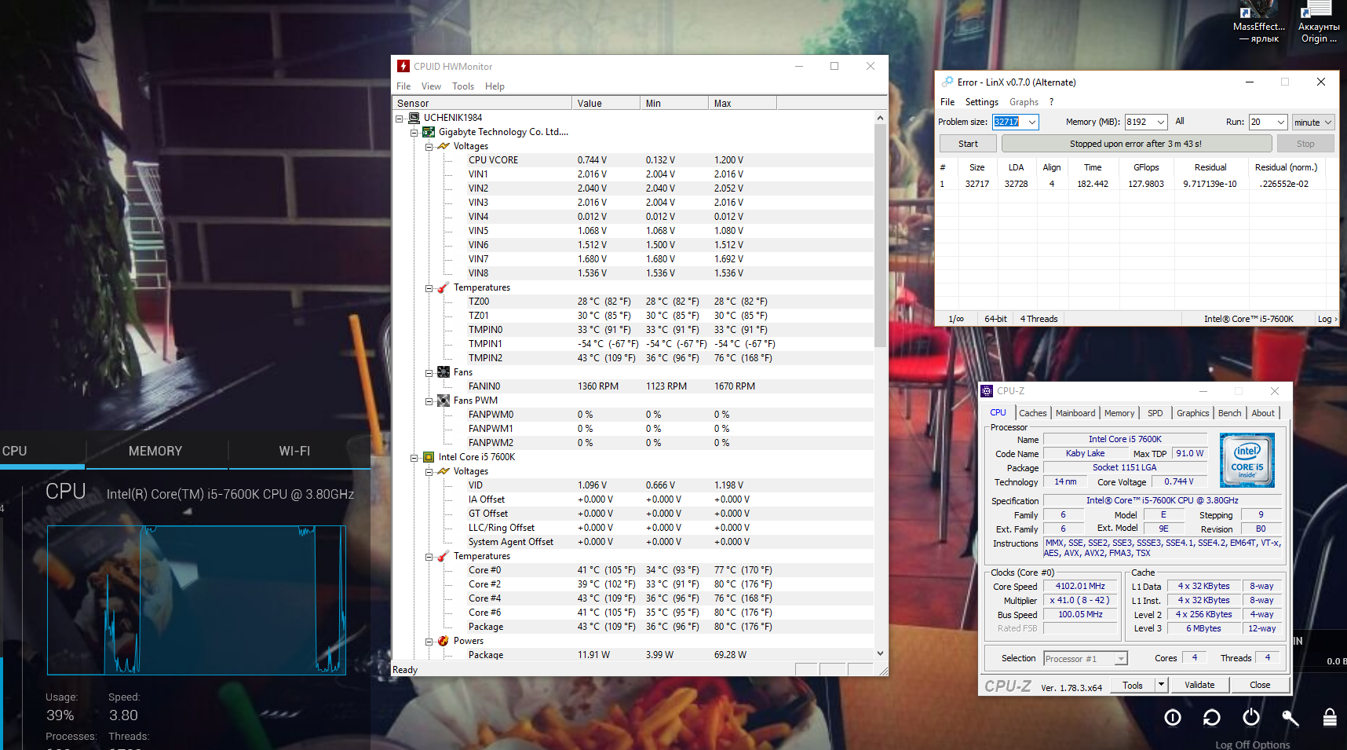The height and width of the screenshot is (750, 1347).
Task: Open the Memory (MiB) dropdown in LinX
Action: 1160,122
